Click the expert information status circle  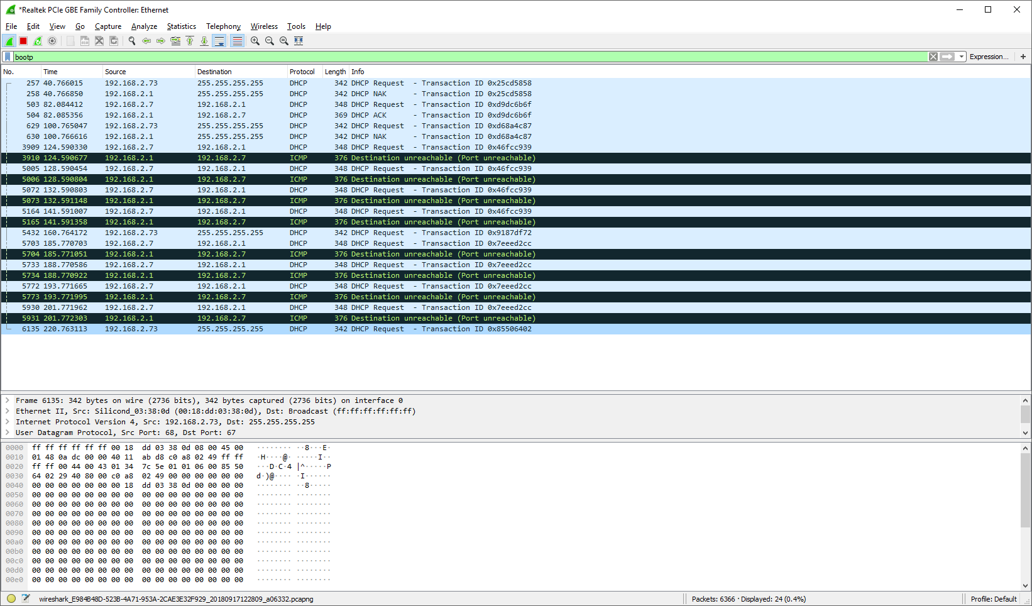click(x=11, y=598)
